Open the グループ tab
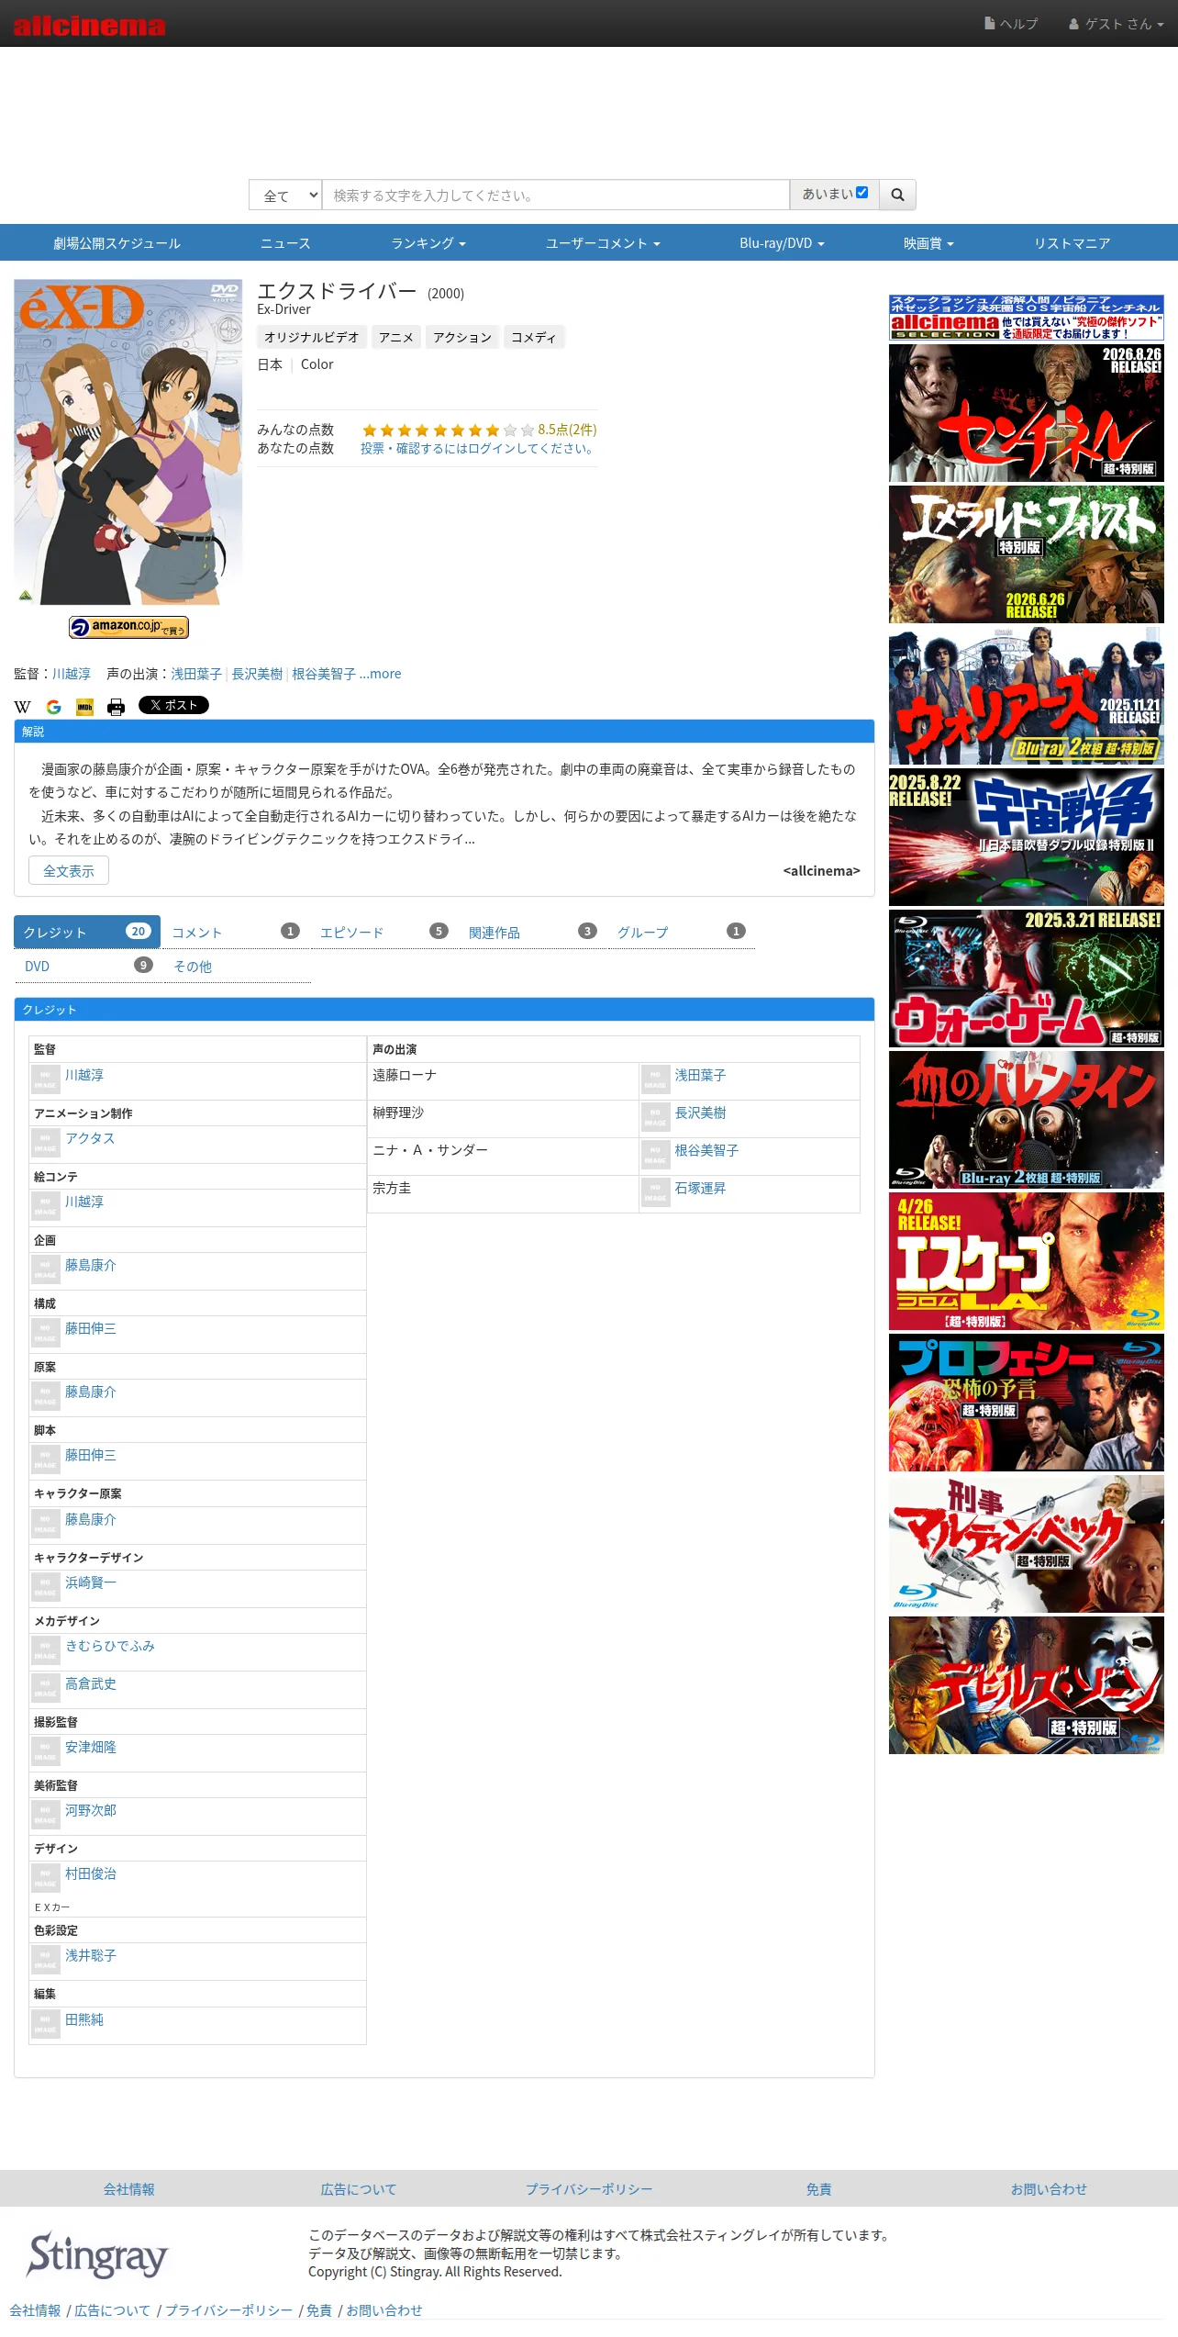The width and height of the screenshot is (1178, 2337). (682, 932)
